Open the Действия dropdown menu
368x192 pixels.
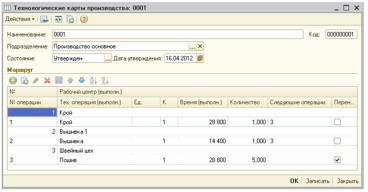pyautogui.click(x=20, y=19)
